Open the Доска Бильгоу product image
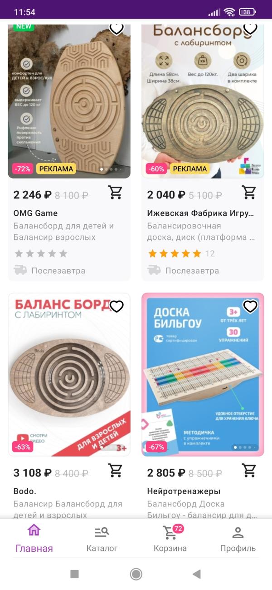This screenshot has width=272, height=590. tap(203, 375)
